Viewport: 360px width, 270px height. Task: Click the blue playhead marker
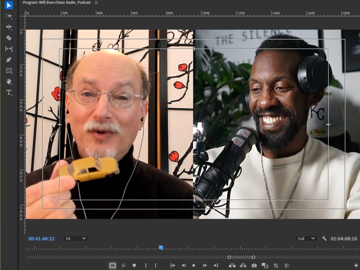(x=161, y=248)
